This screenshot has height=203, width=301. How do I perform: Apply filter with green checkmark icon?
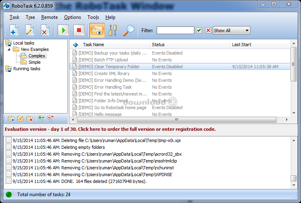coord(199,30)
